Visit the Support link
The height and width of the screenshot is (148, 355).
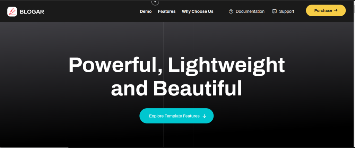tap(286, 11)
